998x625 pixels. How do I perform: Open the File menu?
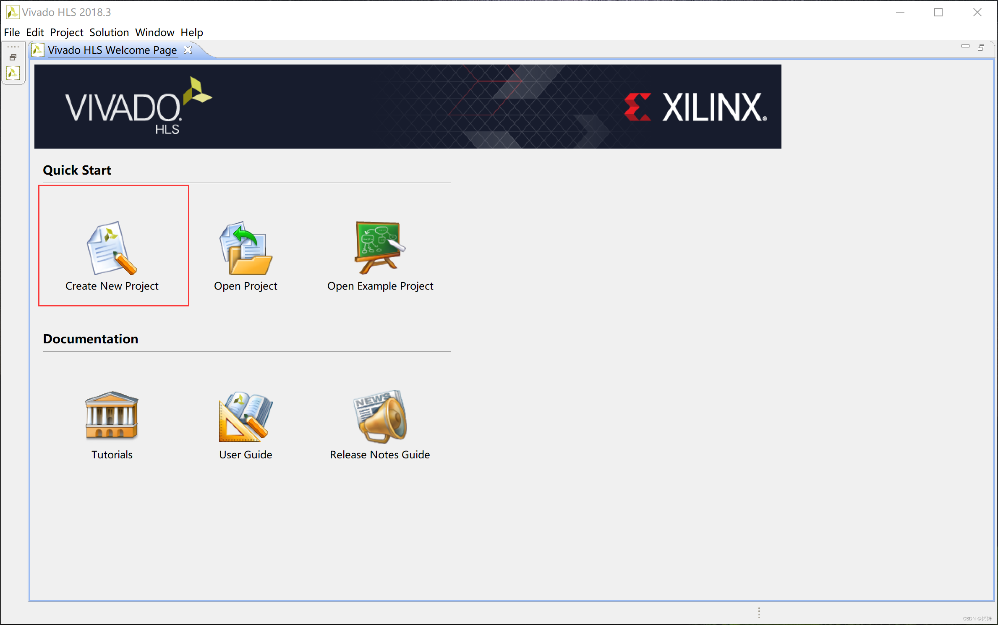click(x=12, y=32)
